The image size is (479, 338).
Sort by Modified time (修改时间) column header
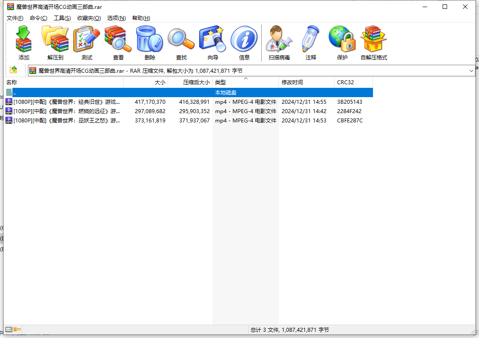click(x=306, y=83)
